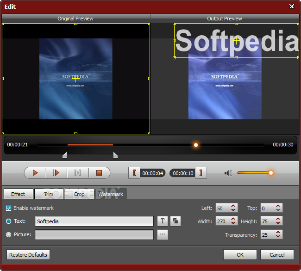
Task: Click the Original Preview header
Action: (75, 19)
